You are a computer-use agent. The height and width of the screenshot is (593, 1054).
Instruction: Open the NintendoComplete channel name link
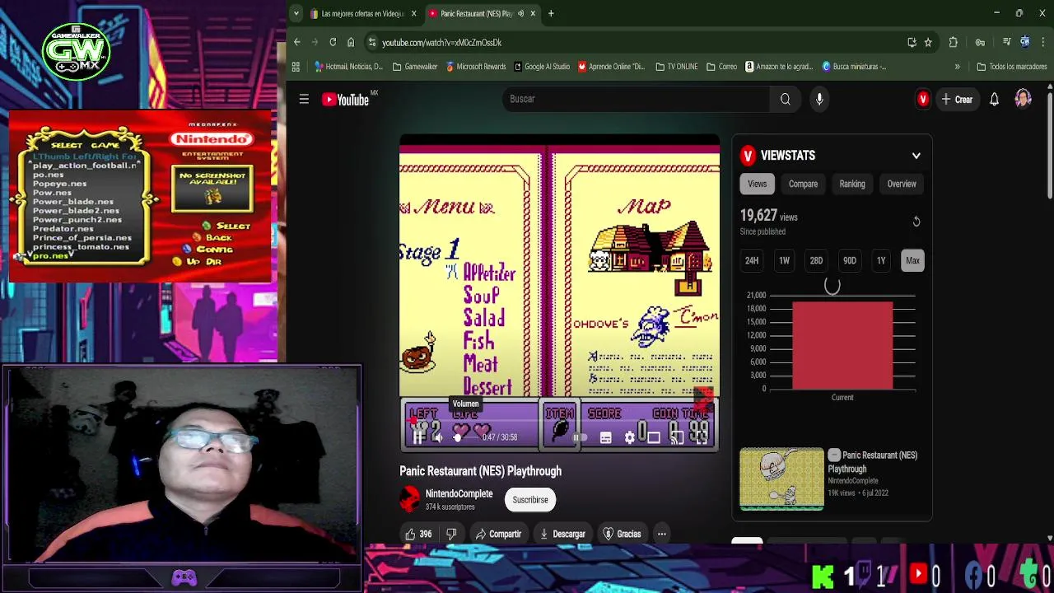coord(459,494)
